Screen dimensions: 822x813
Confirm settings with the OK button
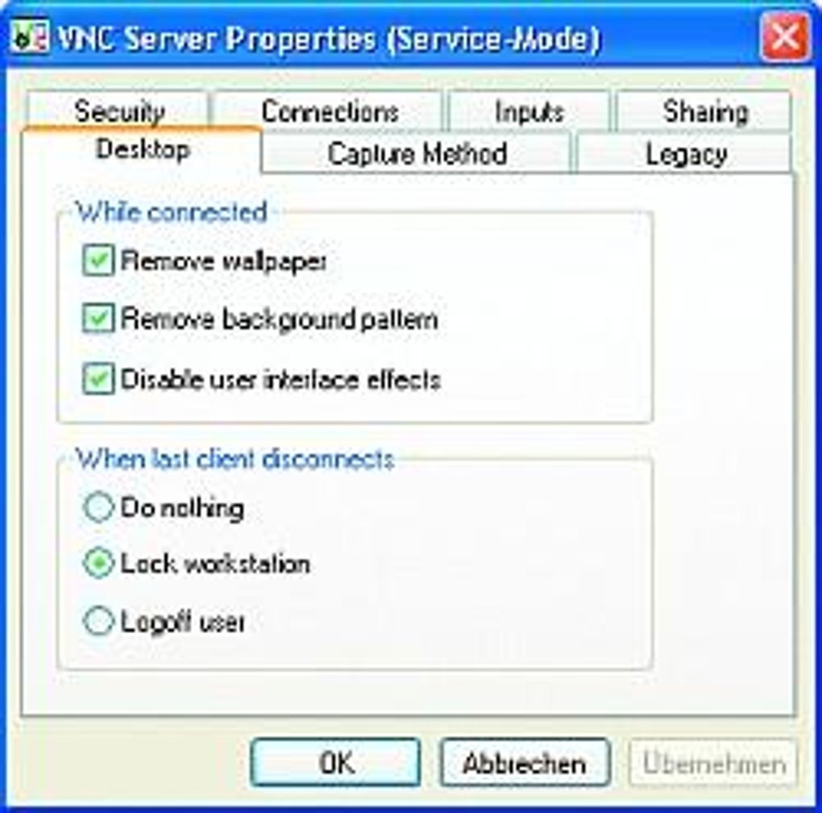[x=335, y=762]
